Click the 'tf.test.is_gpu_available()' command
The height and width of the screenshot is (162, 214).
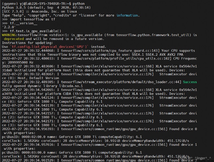[36, 31]
